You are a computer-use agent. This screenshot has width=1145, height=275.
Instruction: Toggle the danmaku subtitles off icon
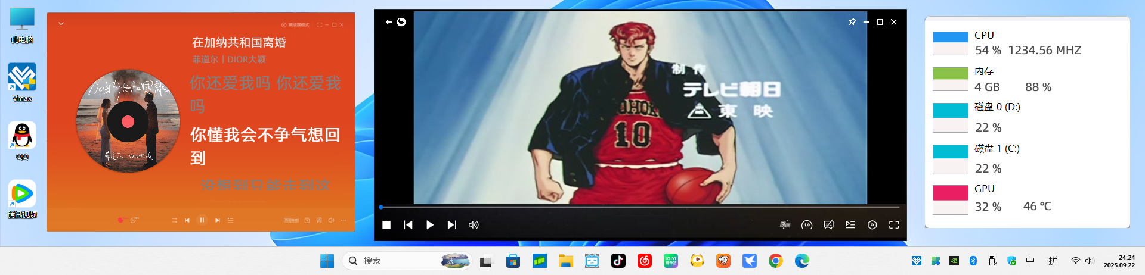pyautogui.click(x=828, y=225)
